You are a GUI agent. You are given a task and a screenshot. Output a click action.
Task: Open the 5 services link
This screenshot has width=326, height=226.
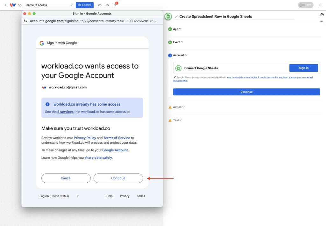[65, 112]
